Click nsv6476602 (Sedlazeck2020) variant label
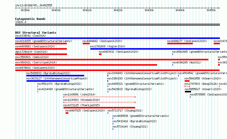227x139 pixels. [x=35, y=68]
